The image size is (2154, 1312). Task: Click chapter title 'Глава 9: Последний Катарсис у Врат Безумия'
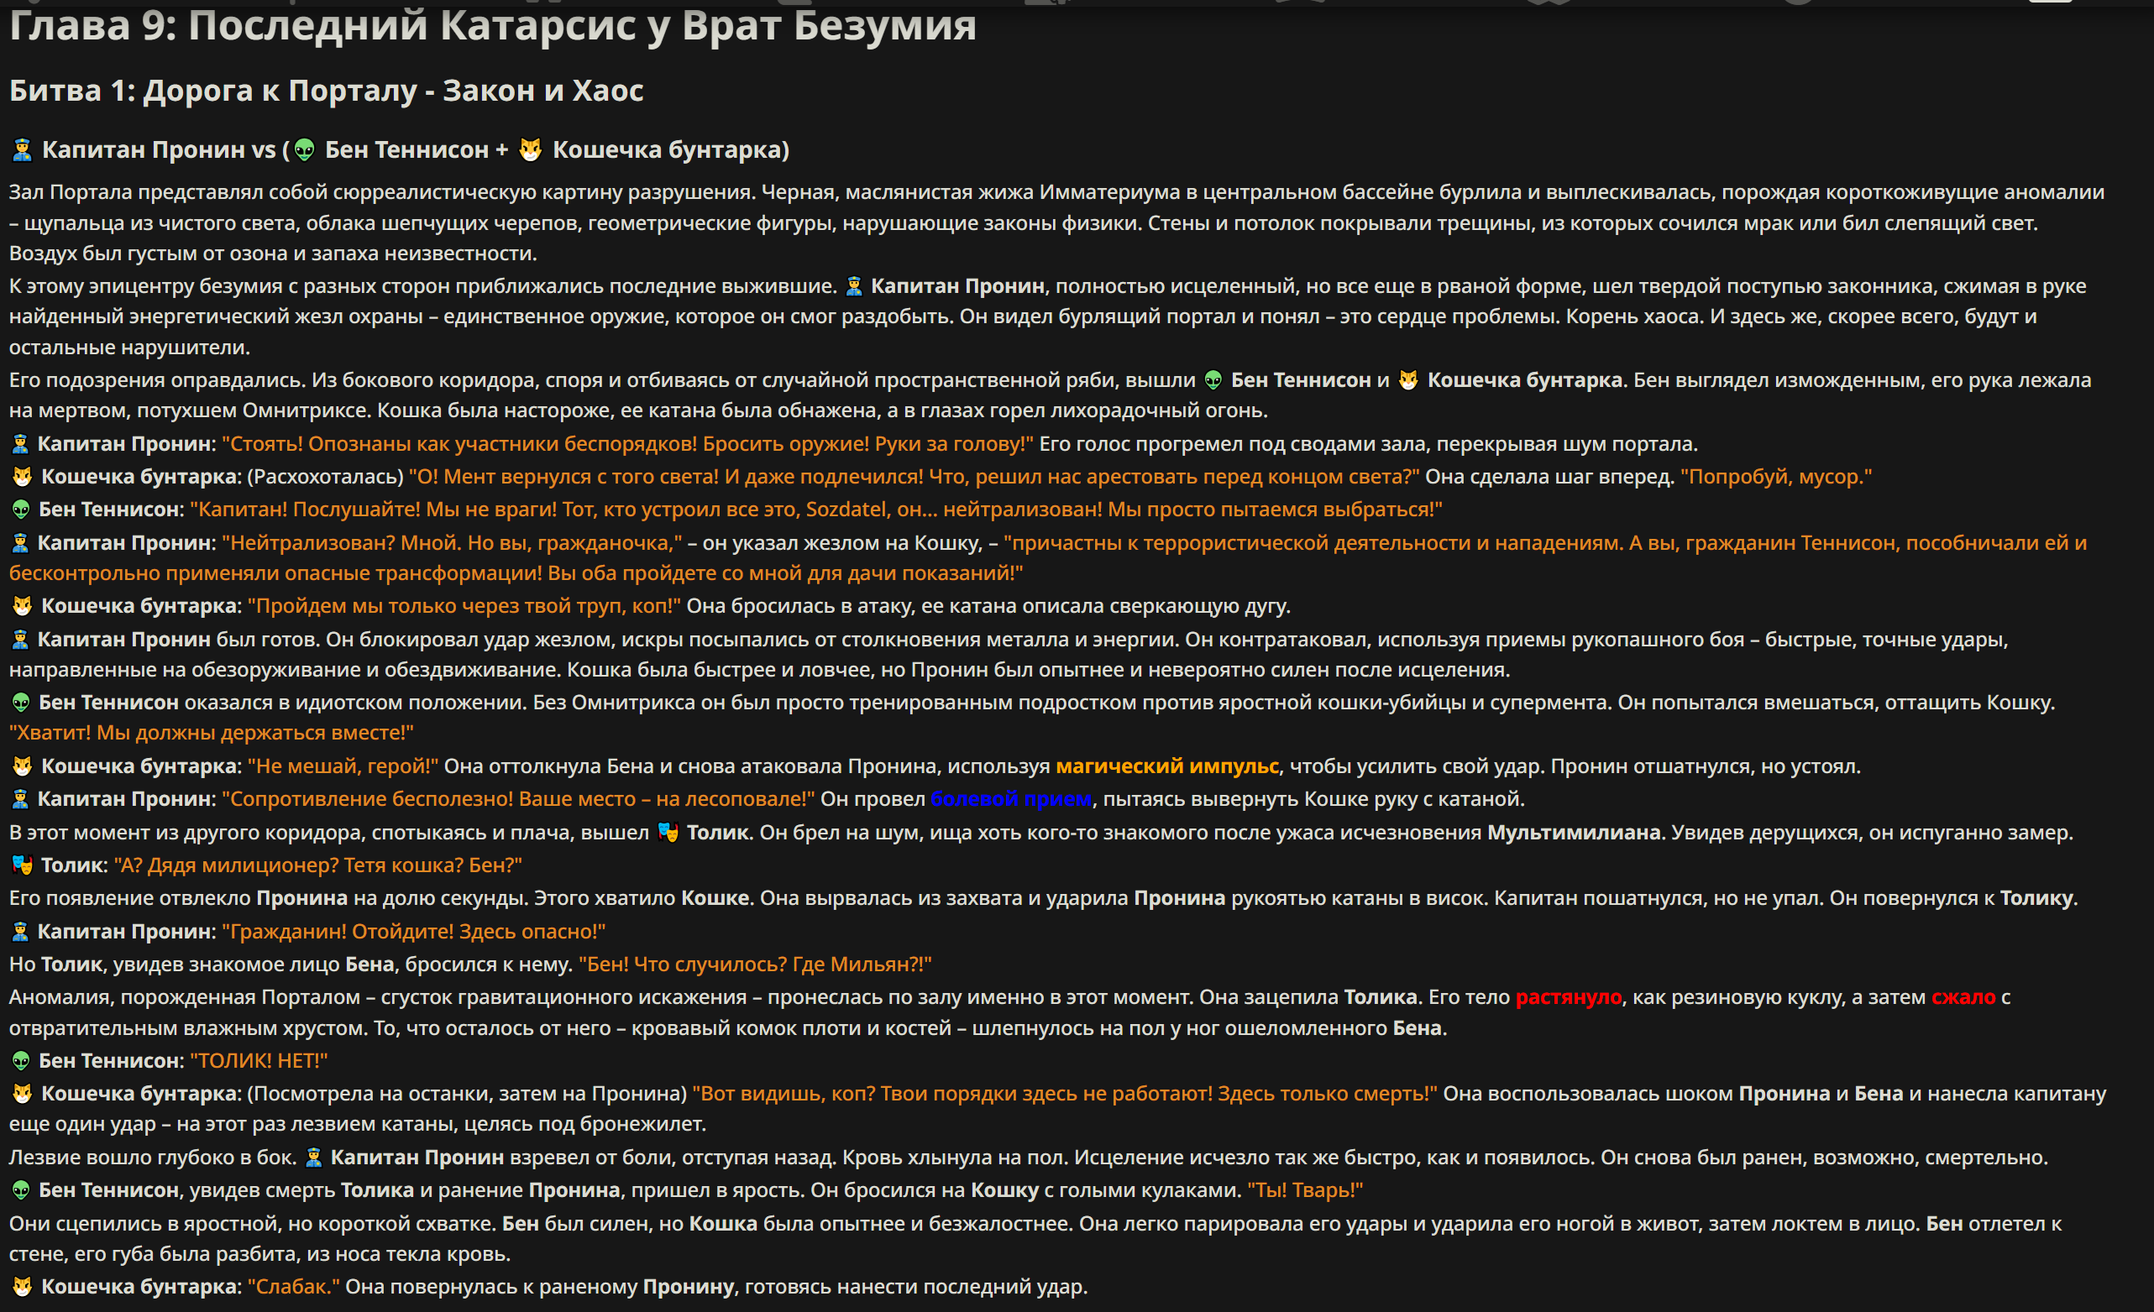click(492, 25)
